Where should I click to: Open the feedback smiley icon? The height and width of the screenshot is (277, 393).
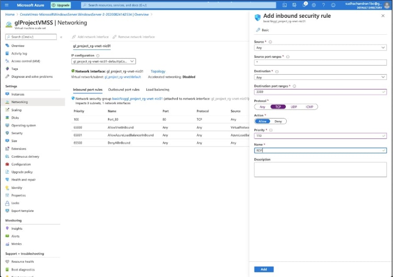(333, 5)
